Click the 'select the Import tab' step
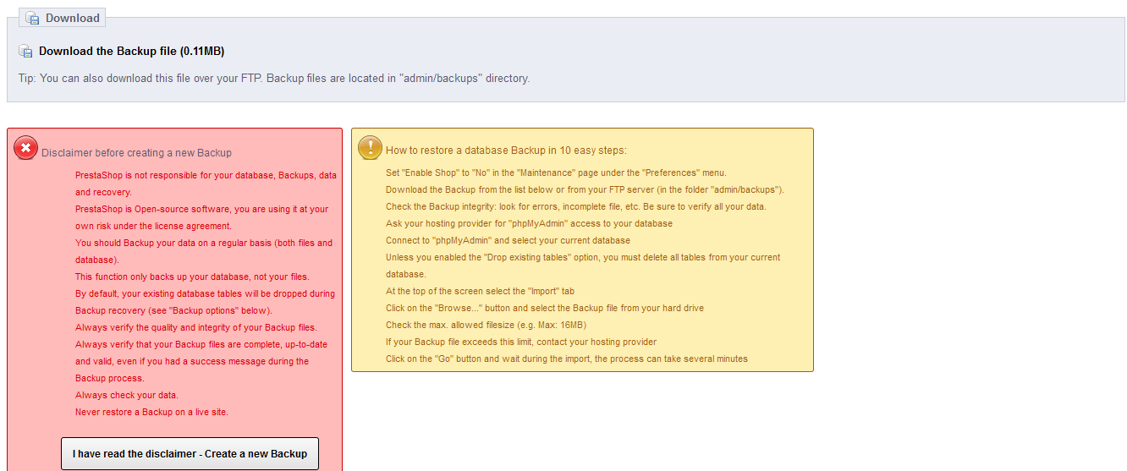Viewport: 1127px width, 471px height. [x=492, y=291]
